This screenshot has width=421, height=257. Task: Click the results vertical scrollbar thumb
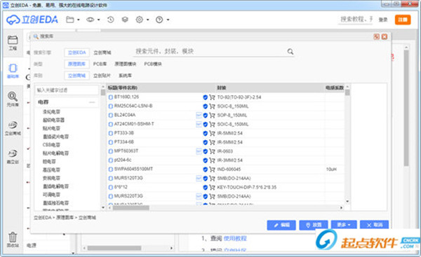click(347, 92)
